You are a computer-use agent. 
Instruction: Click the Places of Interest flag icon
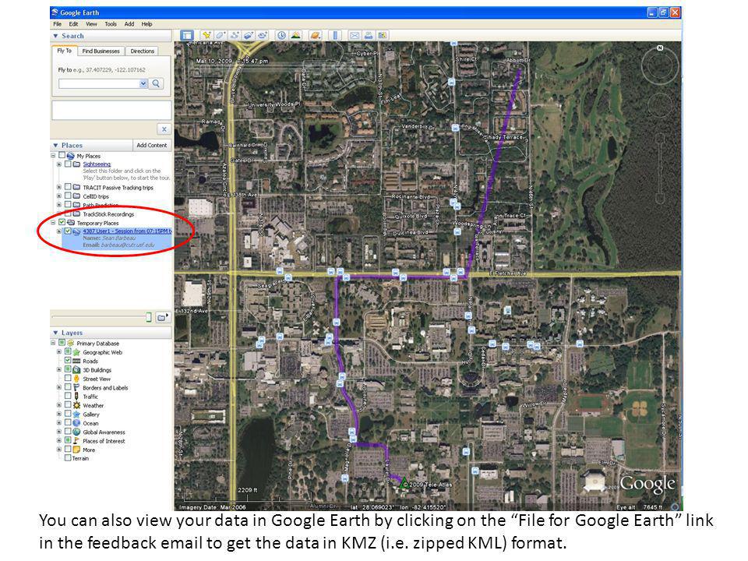click(x=76, y=441)
